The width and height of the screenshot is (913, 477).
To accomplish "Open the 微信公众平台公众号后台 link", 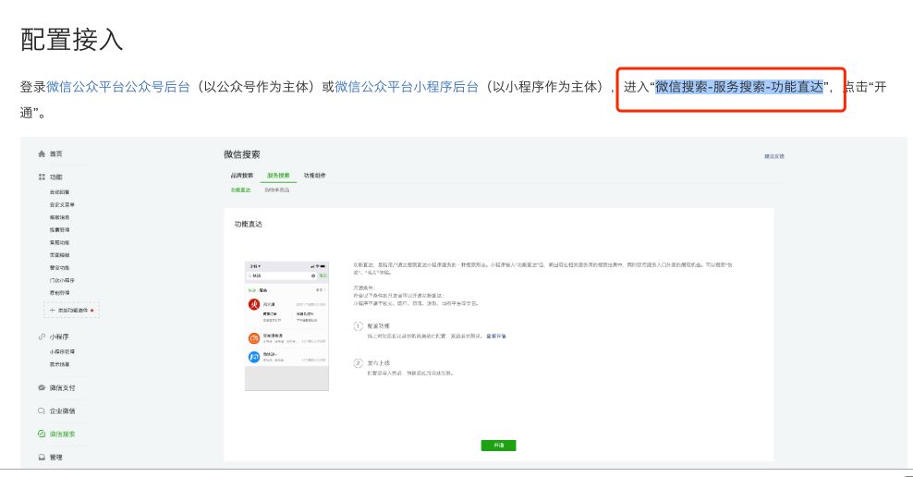I will tap(118, 87).
